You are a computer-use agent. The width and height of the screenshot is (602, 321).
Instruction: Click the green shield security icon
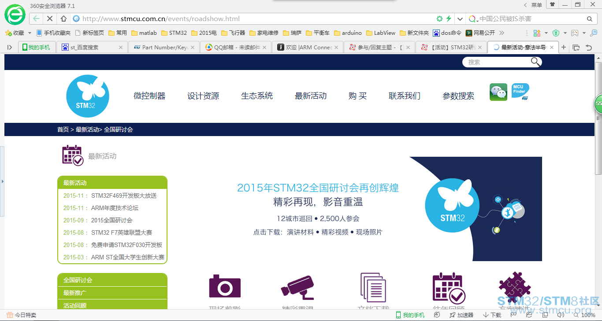[x=556, y=33]
